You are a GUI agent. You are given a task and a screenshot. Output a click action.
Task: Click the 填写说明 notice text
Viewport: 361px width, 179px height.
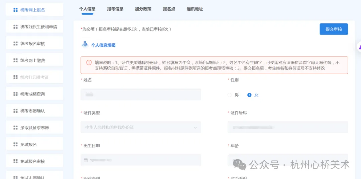click(x=217, y=65)
